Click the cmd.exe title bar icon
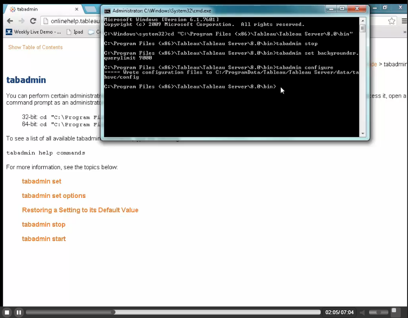This screenshot has height=318, width=408. [108, 11]
